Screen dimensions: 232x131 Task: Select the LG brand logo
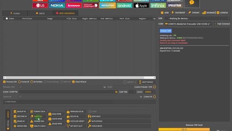point(40,5)
